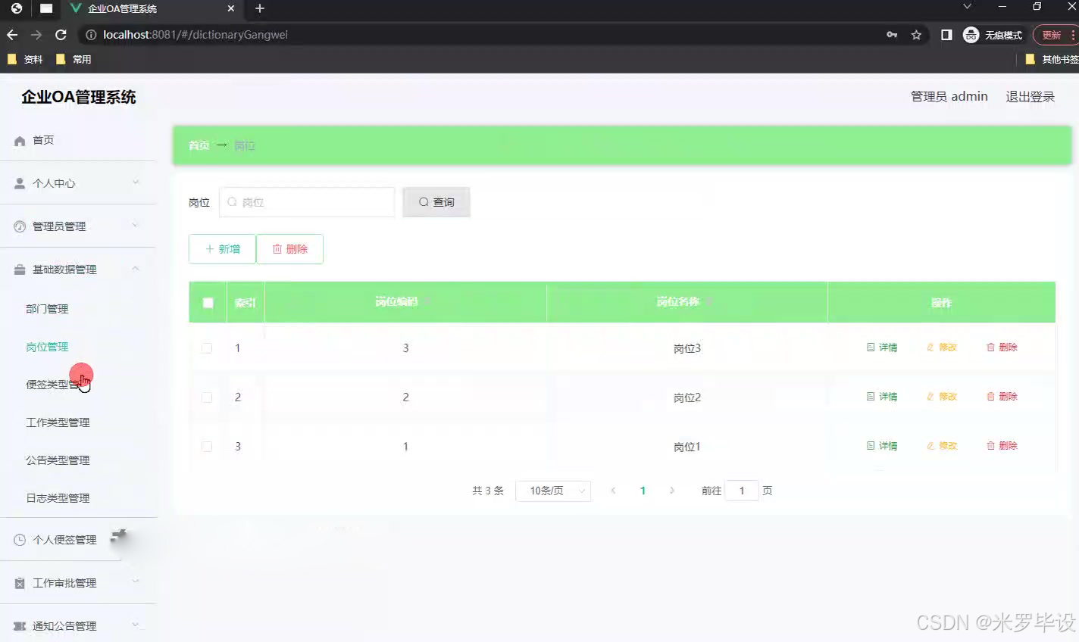Viewport: 1079px width, 642px height.
Task: Open the 常用 bookmark folder
Action: point(73,59)
